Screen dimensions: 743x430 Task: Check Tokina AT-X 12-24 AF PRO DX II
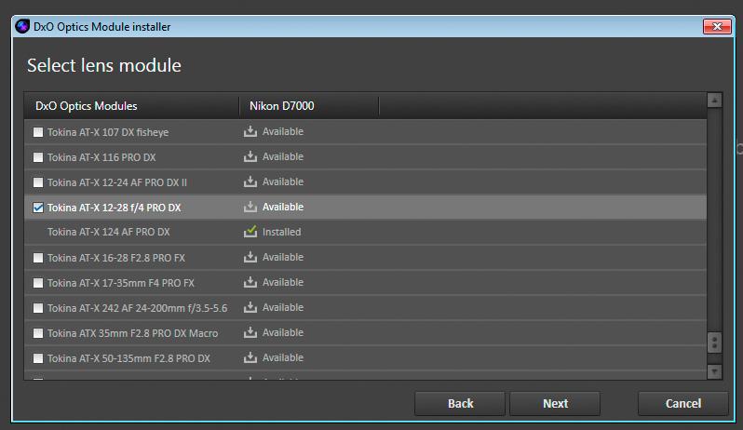[x=38, y=182]
